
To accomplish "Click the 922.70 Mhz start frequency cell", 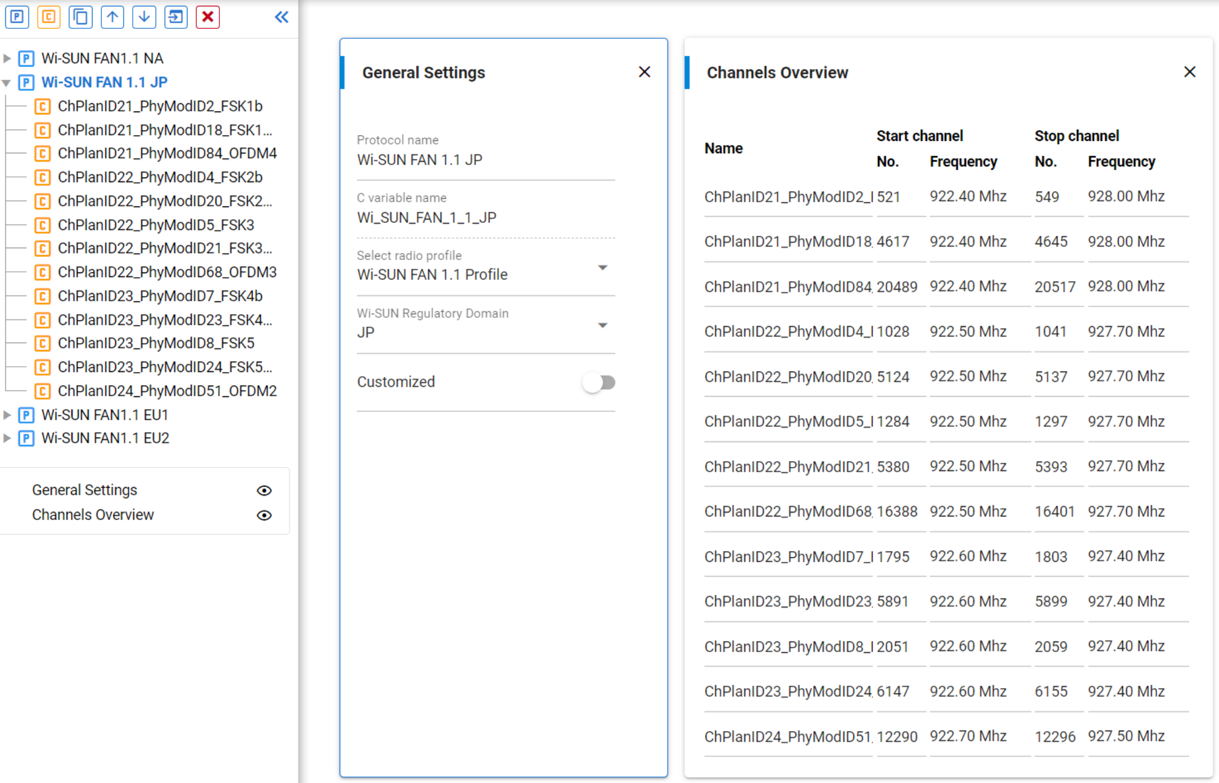I will (x=968, y=736).
